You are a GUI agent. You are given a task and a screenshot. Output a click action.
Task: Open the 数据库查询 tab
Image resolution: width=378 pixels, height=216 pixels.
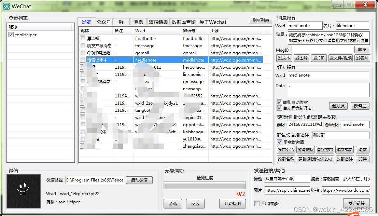pos(183,22)
